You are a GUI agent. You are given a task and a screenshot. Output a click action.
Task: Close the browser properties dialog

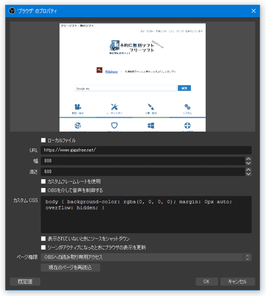[x=254, y=11]
